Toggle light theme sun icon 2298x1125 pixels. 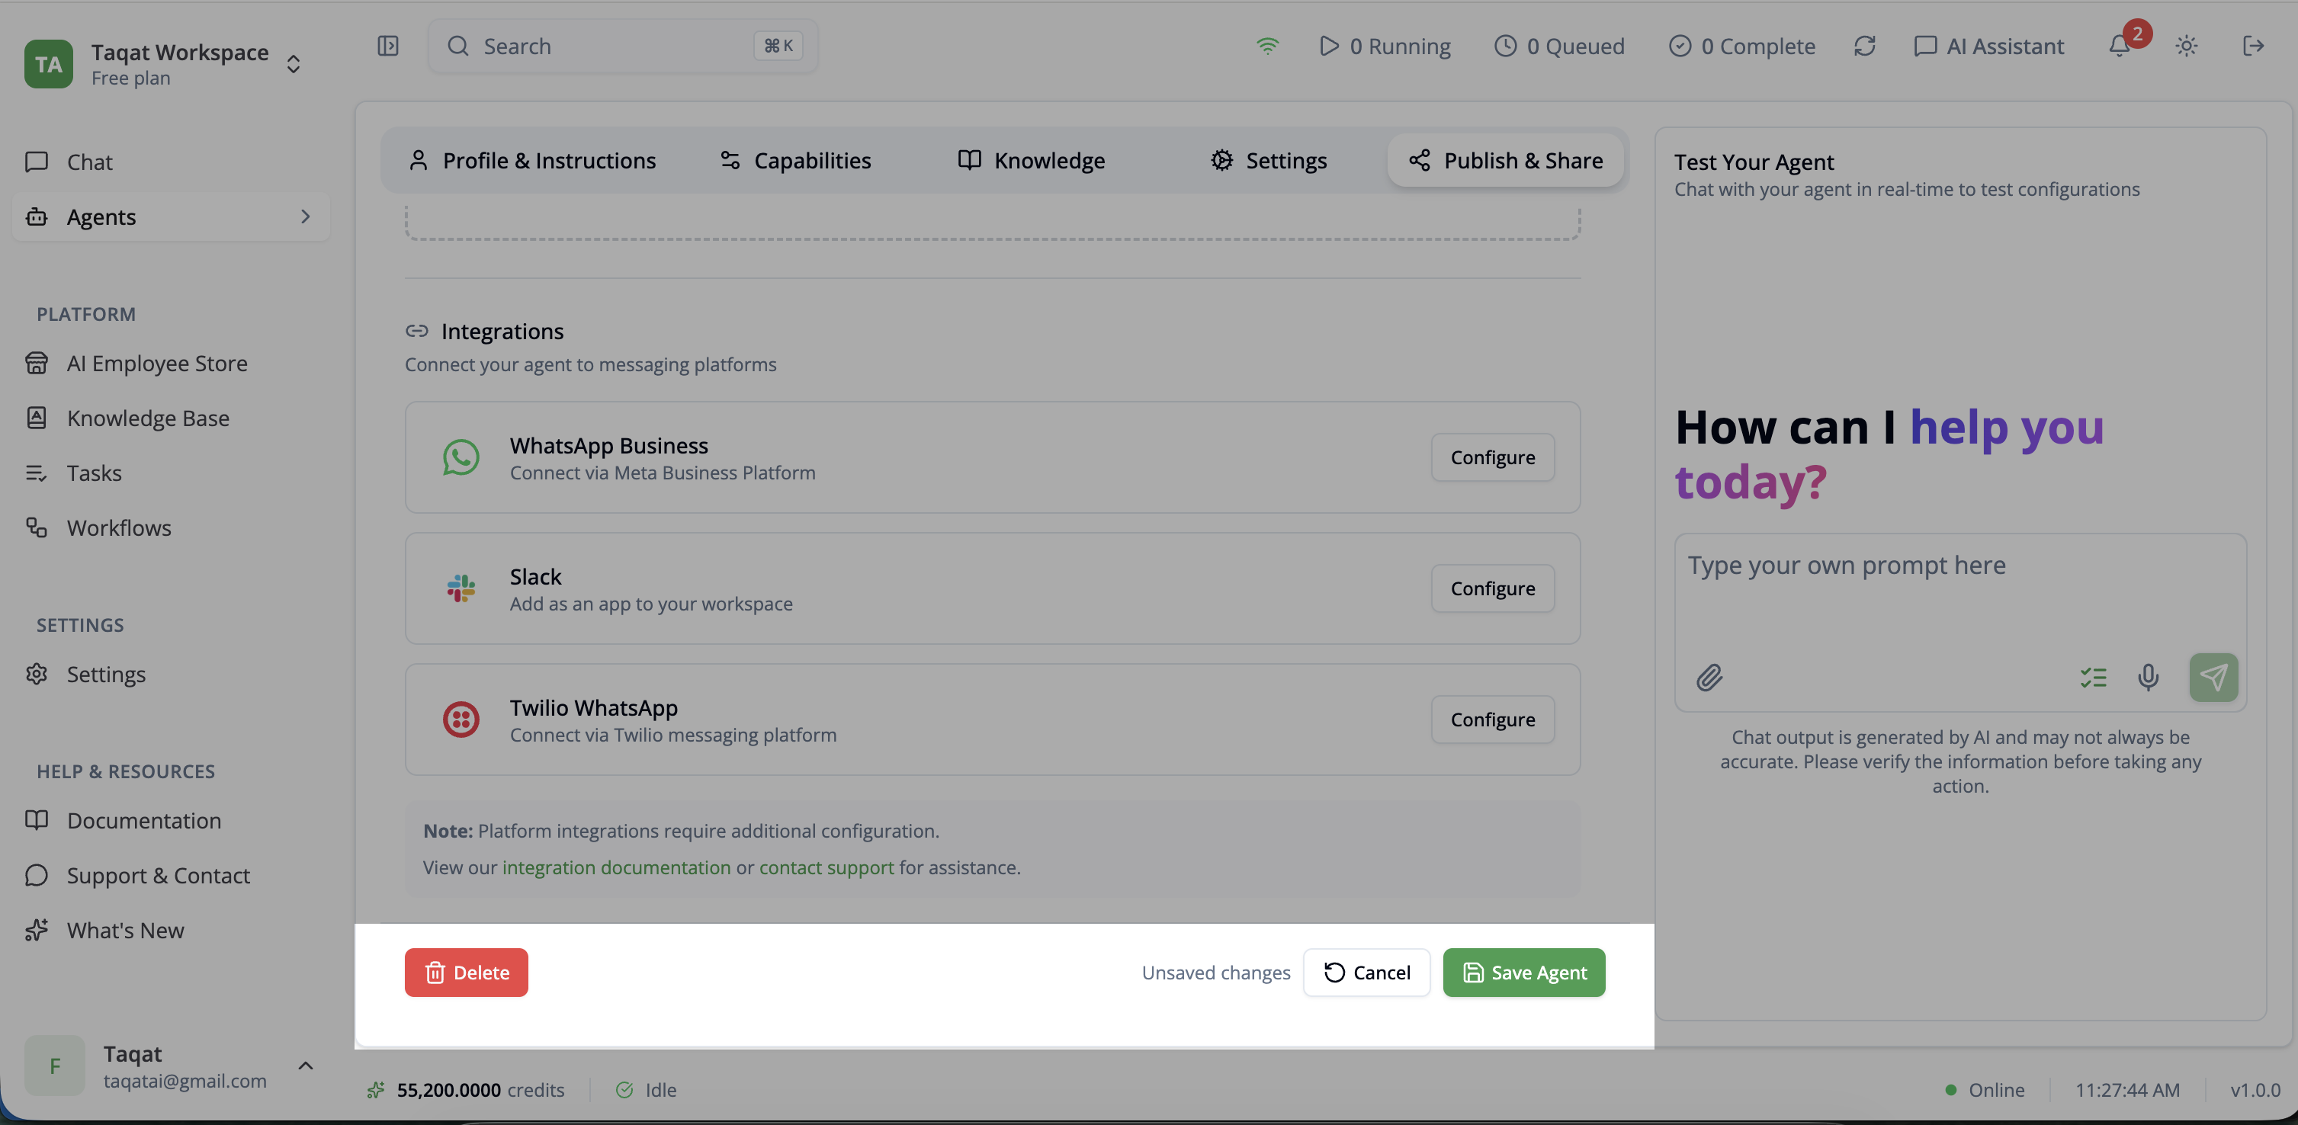[x=2186, y=46]
